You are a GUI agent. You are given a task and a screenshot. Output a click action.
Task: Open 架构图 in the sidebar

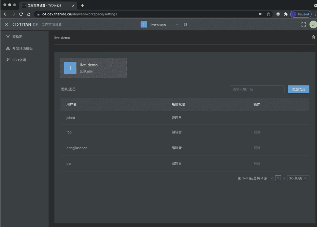pos(17,37)
